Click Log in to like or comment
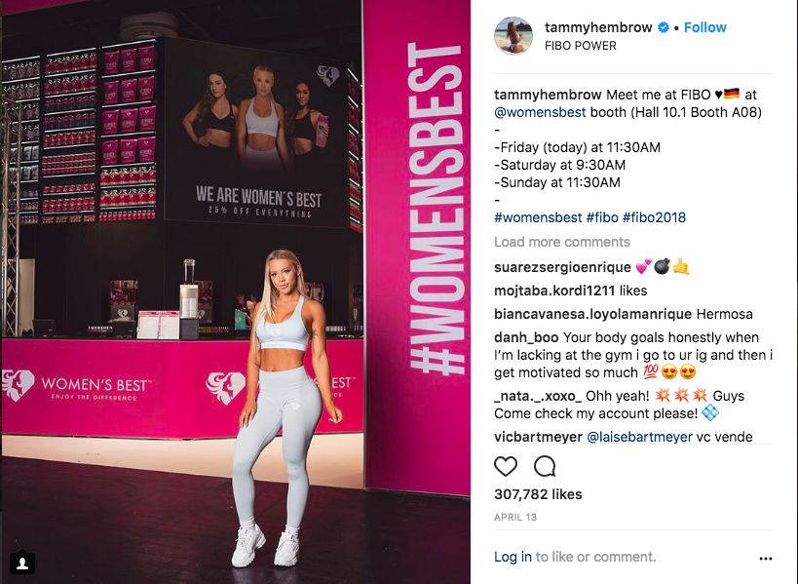The image size is (798, 584). 513,557
